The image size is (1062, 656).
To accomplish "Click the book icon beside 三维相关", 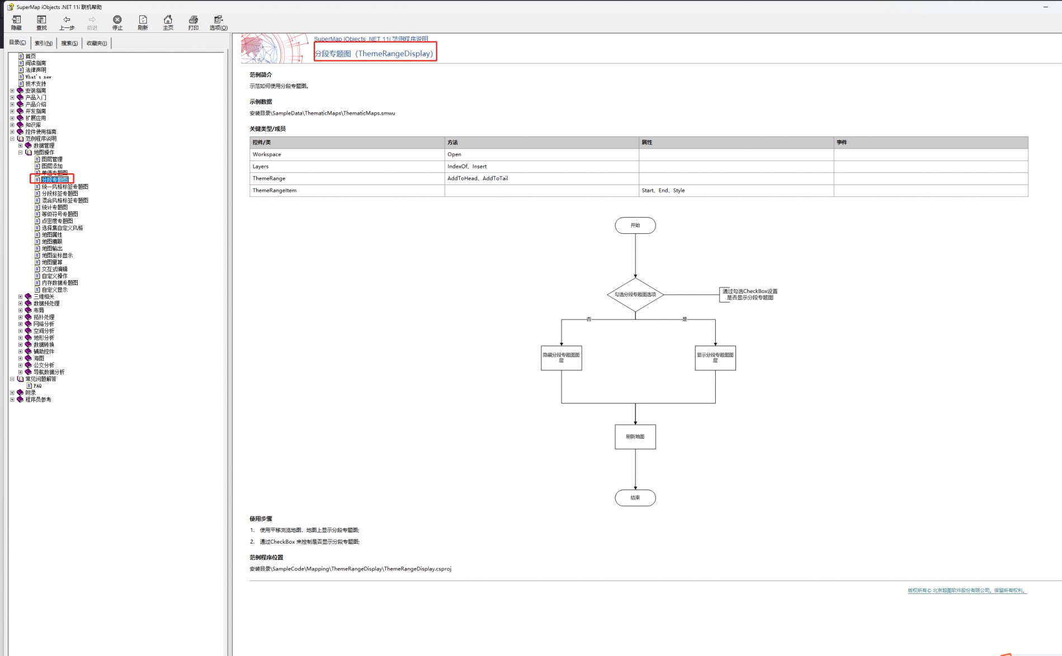I will [x=29, y=296].
